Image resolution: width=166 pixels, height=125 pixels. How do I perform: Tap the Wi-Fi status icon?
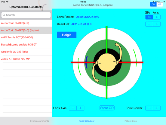(7, 2)
